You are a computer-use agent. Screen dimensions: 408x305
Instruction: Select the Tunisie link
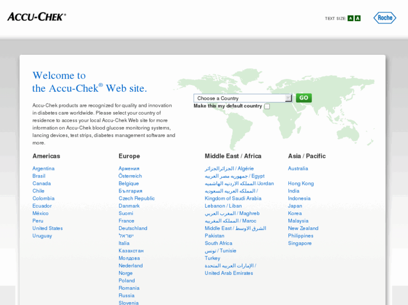(221, 251)
